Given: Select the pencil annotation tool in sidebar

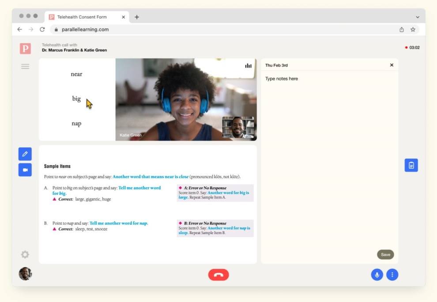Looking at the screenshot, I should (25, 154).
